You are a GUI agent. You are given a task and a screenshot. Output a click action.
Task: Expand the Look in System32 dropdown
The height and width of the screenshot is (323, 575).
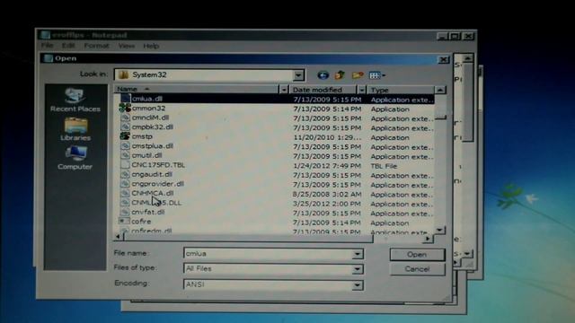coord(298,75)
